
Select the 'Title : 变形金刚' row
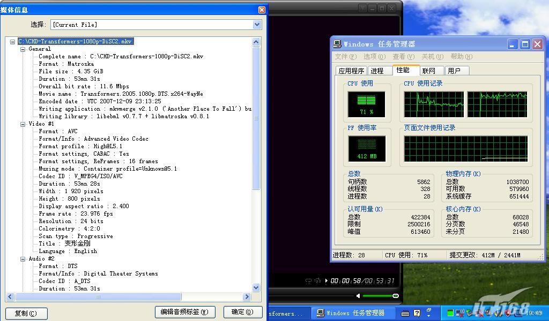coord(64,244)
